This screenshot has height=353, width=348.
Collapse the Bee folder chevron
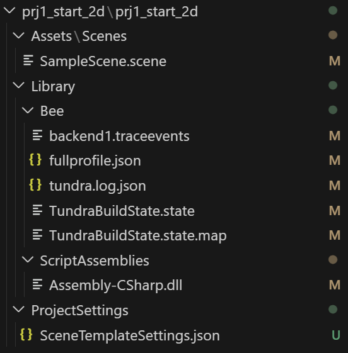[28, 110]
